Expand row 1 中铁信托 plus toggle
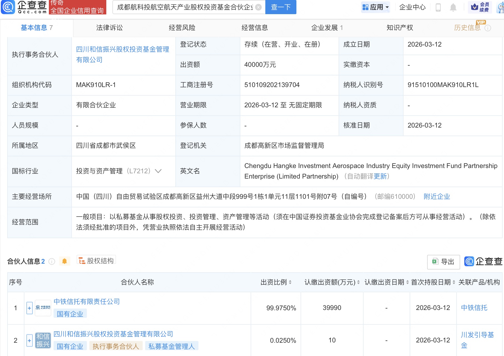 pyautogui.click(x=29, y=308)
